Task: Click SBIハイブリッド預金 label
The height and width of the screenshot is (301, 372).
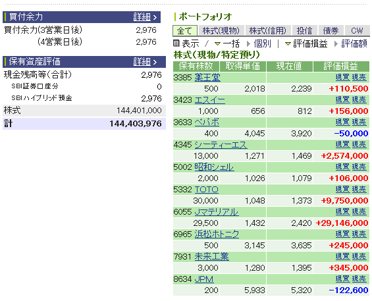Action: coord(41,97)
